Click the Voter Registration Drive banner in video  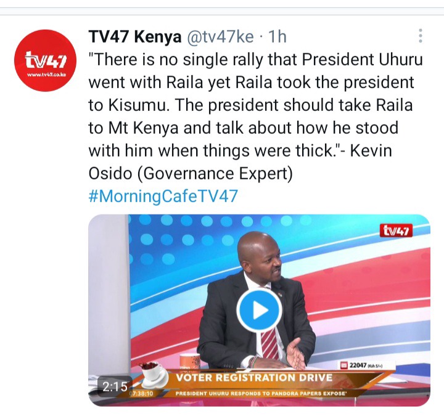(254, 378)
